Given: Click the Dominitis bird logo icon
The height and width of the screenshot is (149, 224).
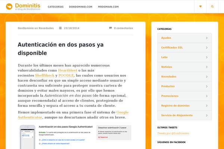Looking at the screenshot, I should coord(9,7).
